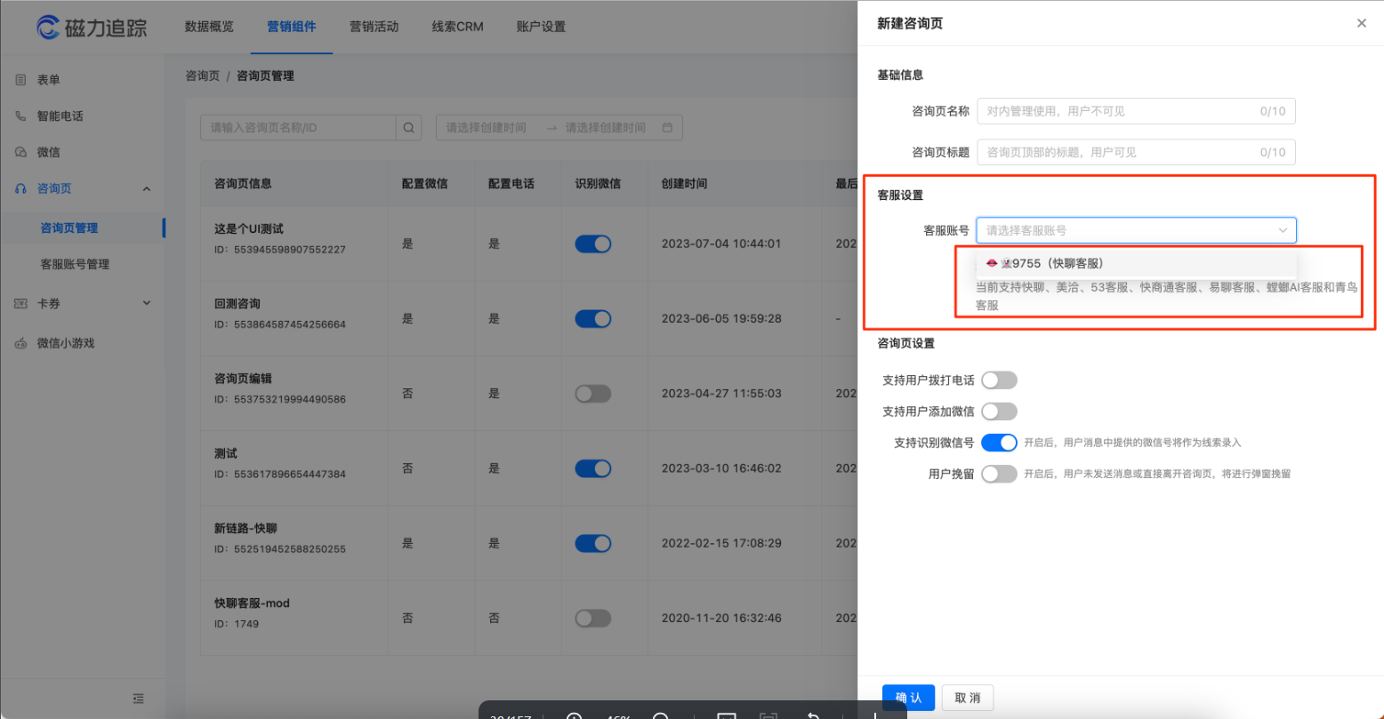The width and height of the screenshot is (1384, 719).
Task: Collapse the 咨询页 sidebar section
Action: 146,188
